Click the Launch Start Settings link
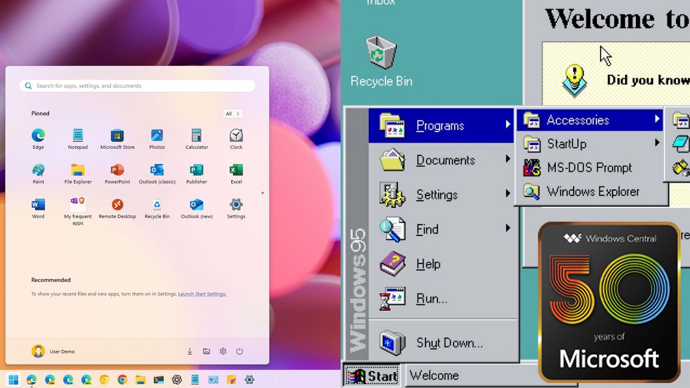The width and height of the screenshot is (690, 388). click(x=202, y=294)
